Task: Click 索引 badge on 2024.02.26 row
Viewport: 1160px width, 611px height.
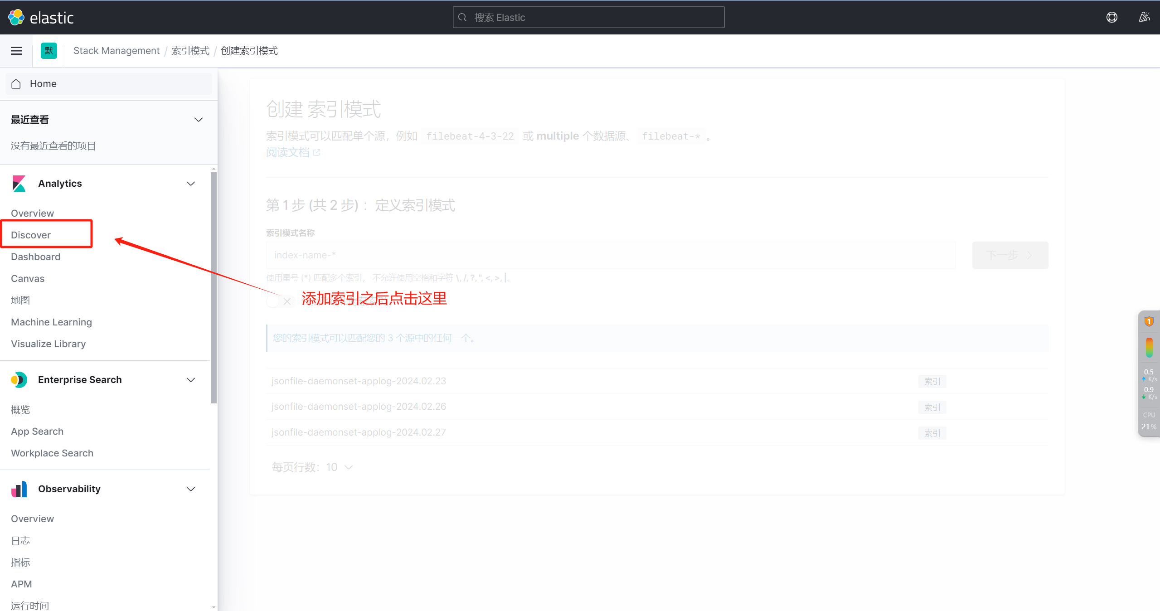Action: click(932, 407)
